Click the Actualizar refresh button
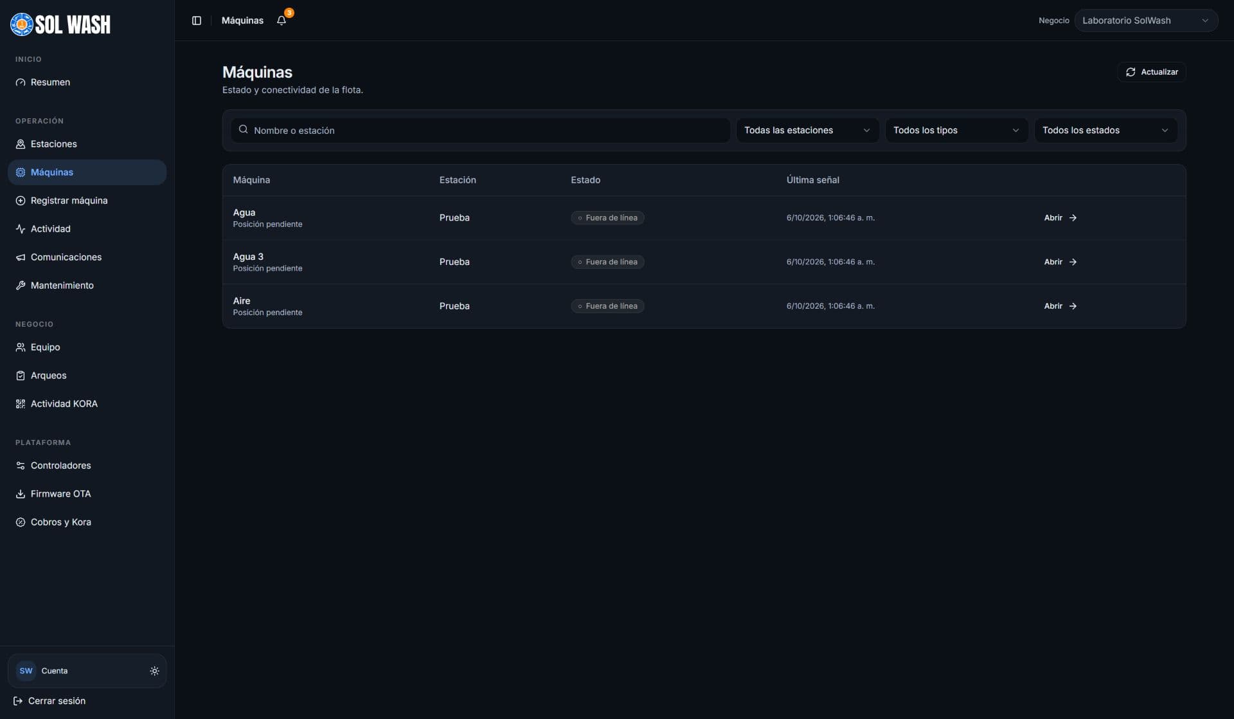The width and height of the screenshot is (1234, 719). click(1152, 72)
